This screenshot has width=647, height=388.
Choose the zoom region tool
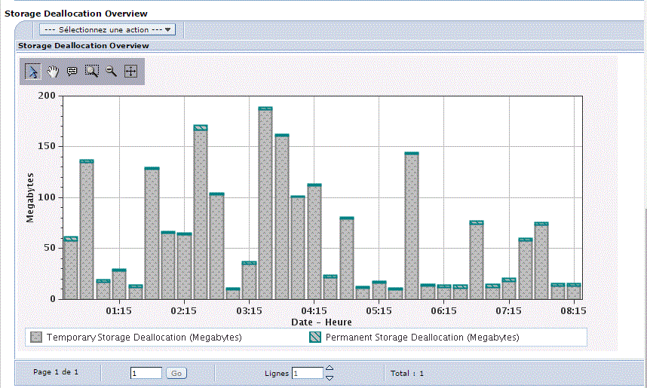click(91, 72)
